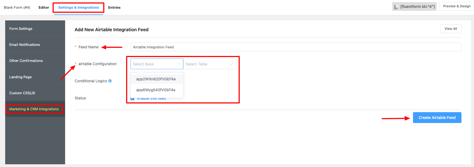Click into the Feed Name input field
The width and height of the screenshot is (474, 167).
click(x=296, y=47)
